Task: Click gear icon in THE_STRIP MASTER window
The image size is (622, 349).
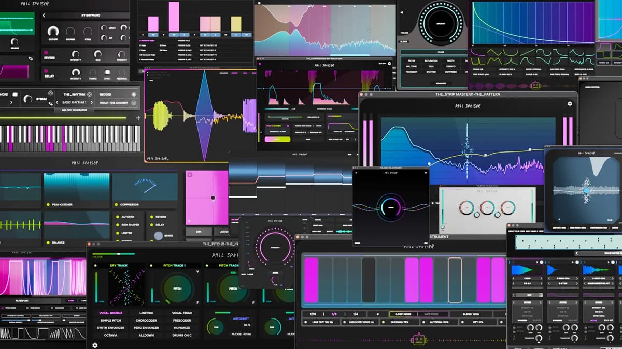Action: (570, 104)
